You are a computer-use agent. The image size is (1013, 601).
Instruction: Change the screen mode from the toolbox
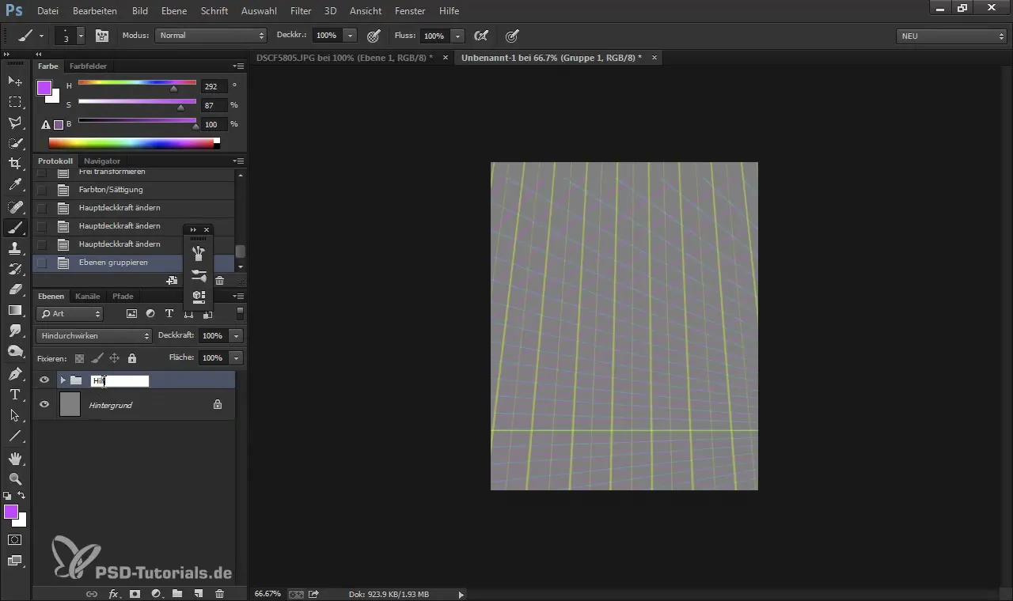point(15,561)
